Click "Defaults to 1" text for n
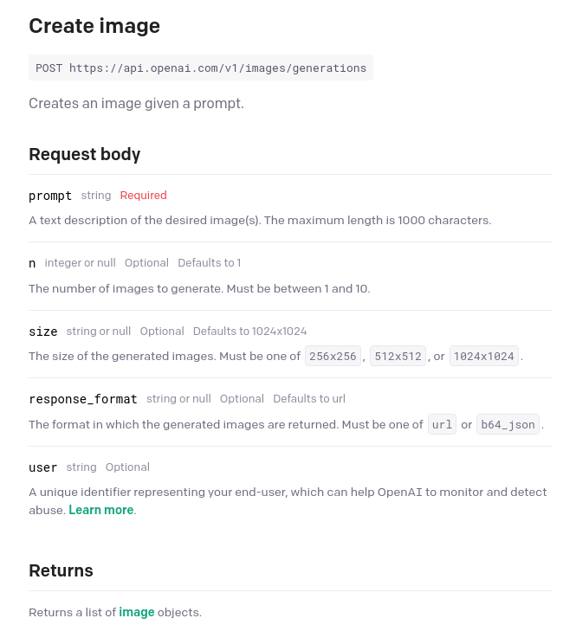This screenshot has height=644, width=563. pos(209,262)
